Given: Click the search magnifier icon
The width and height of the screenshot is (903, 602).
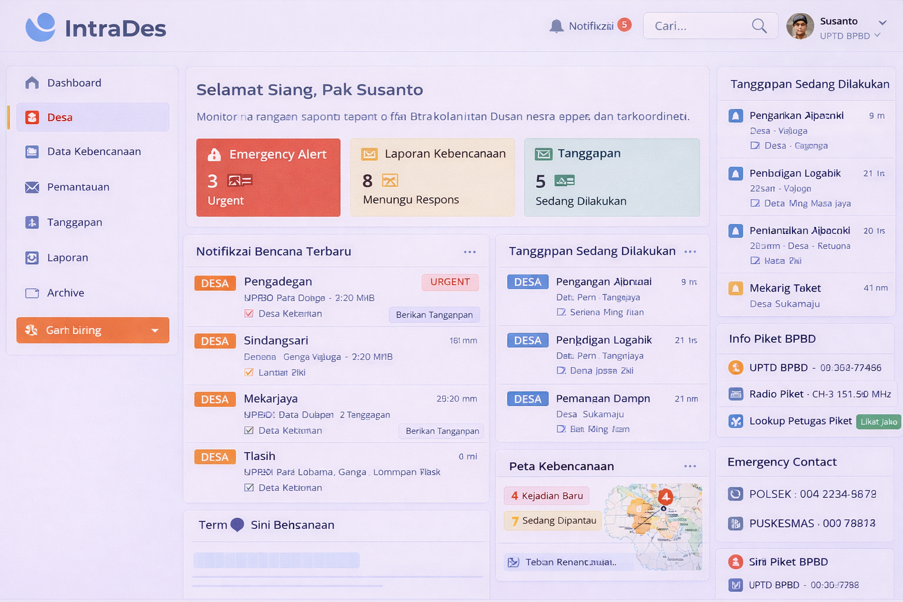Looking at the screenshot, I should [759, 26].
